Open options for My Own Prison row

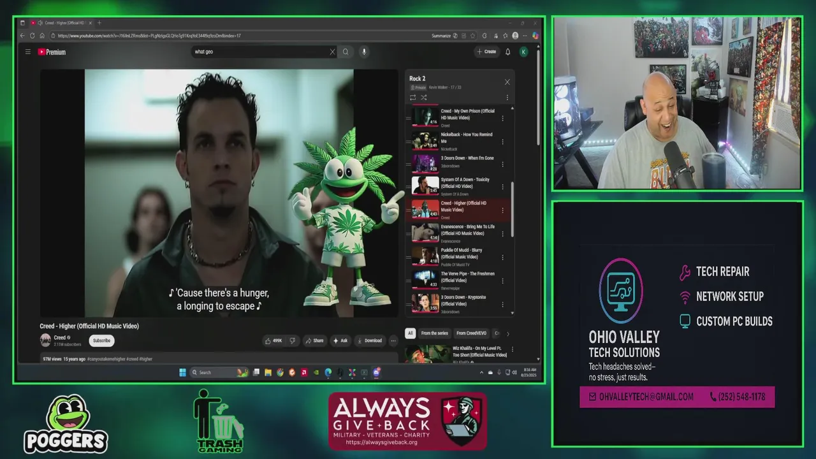point(502,118)
